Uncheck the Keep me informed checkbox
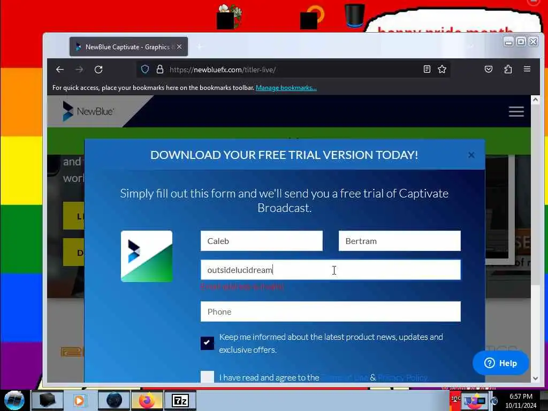548x411 pixels. tap(207, 343)
